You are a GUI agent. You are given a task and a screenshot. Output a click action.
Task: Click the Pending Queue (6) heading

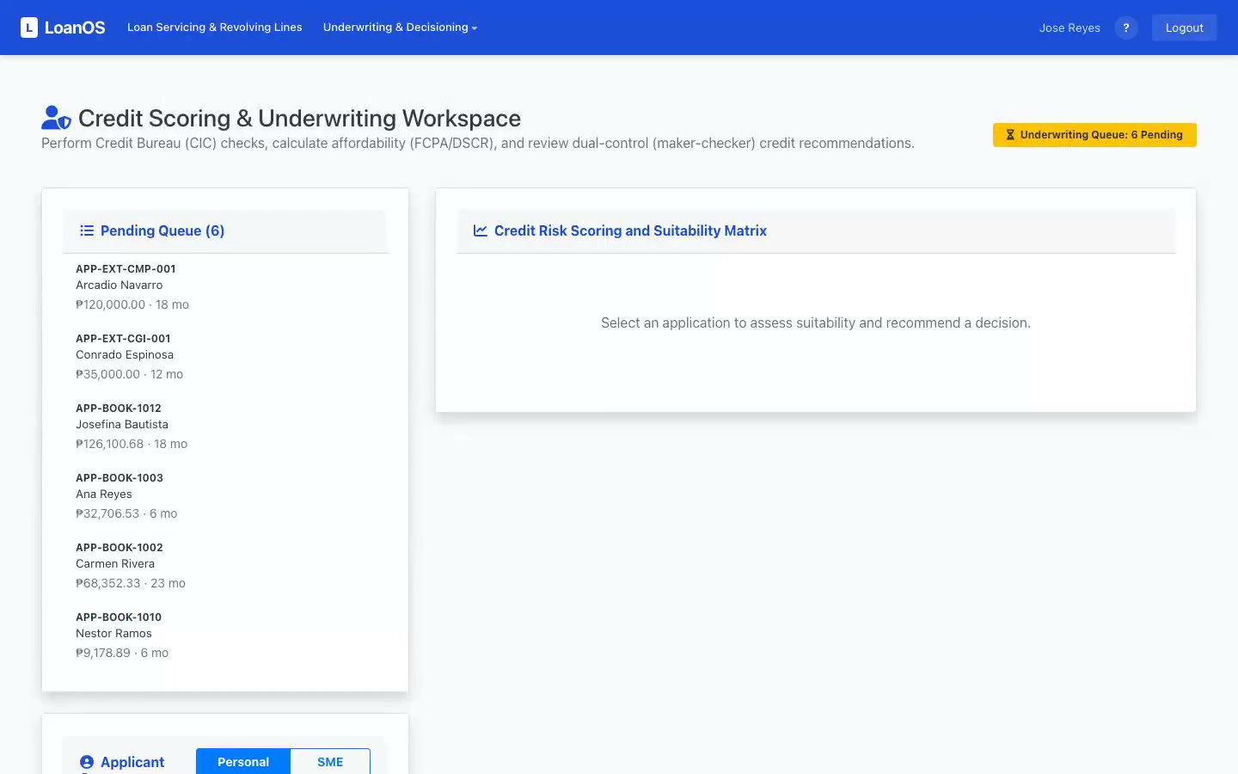(162, 230)
